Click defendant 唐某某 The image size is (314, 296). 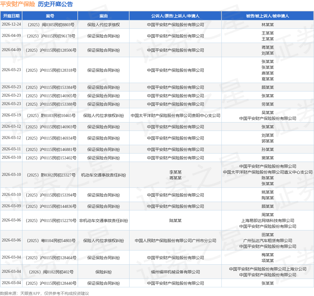(x=267, y=73)
